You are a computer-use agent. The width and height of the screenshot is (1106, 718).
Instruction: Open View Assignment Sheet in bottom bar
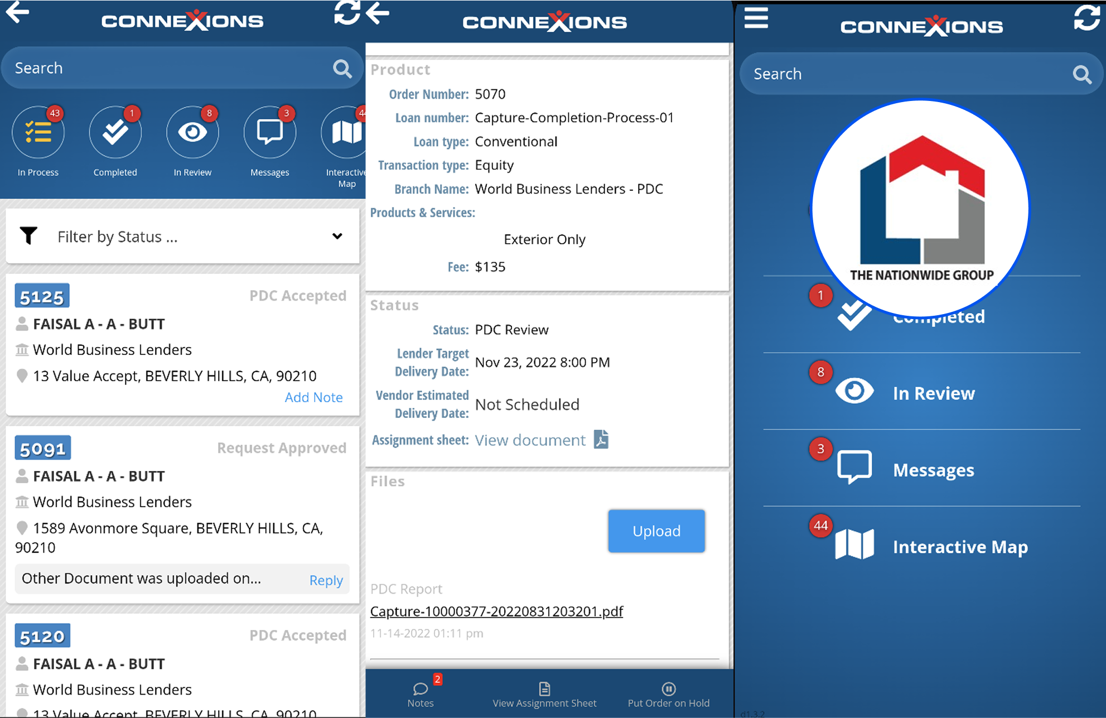[x=544, y=695]
